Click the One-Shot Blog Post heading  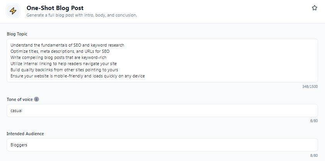[x=55, y=8]
